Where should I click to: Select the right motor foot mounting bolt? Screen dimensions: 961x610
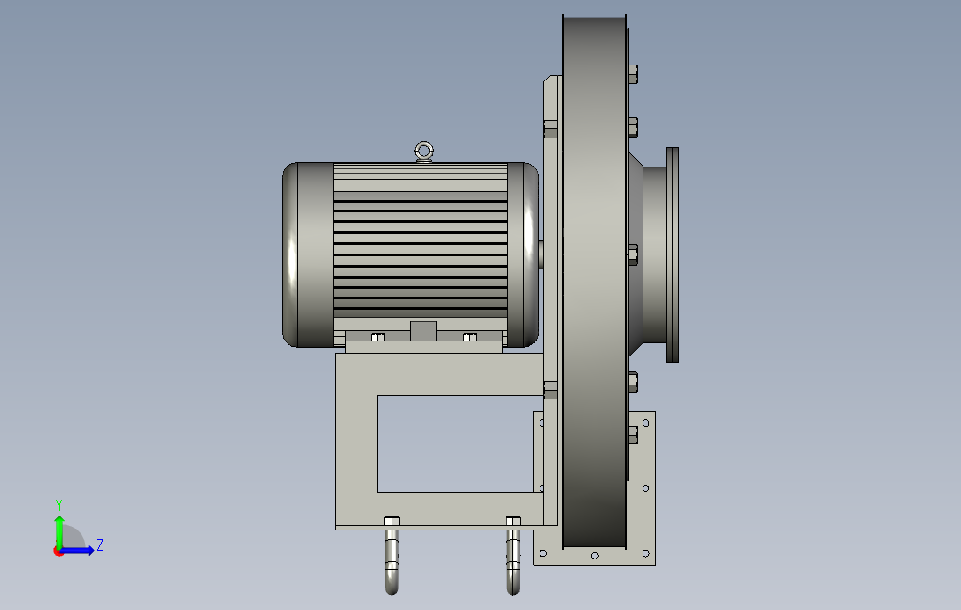[x=469, y=337]
